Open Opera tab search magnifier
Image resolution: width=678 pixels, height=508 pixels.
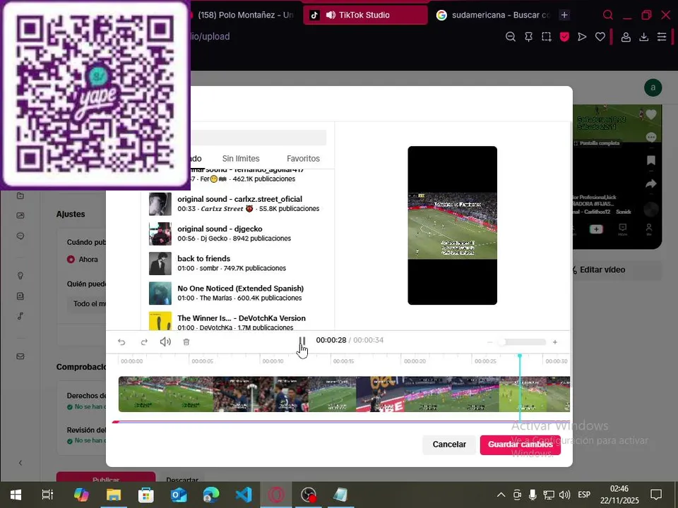pos(608,15)
